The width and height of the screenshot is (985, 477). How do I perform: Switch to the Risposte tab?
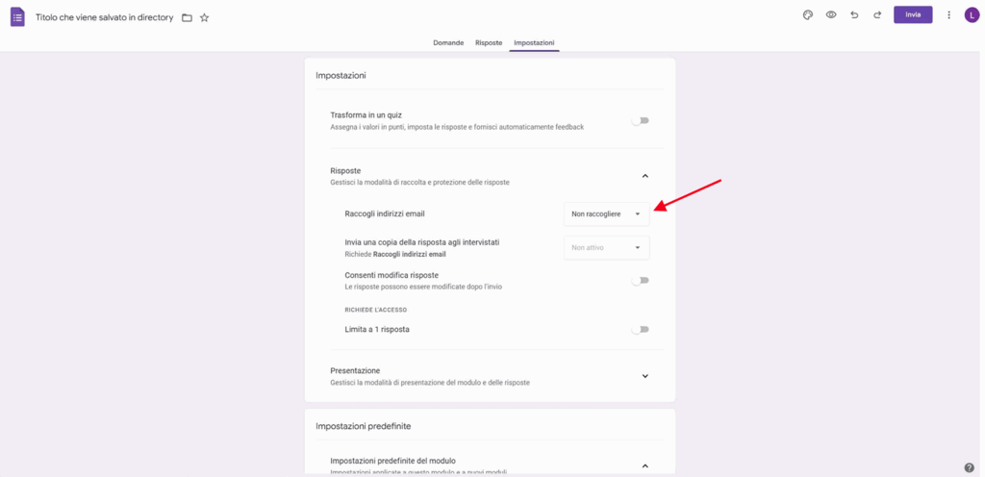click(x=489, y=43)
